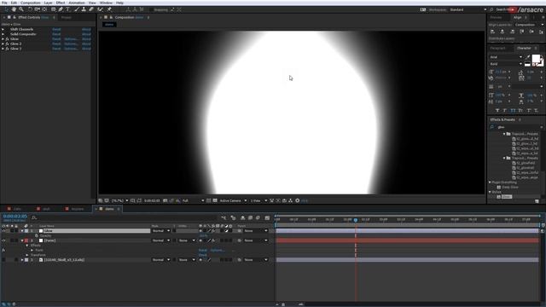Toggle motion blur timeline button

coord(258,218)
